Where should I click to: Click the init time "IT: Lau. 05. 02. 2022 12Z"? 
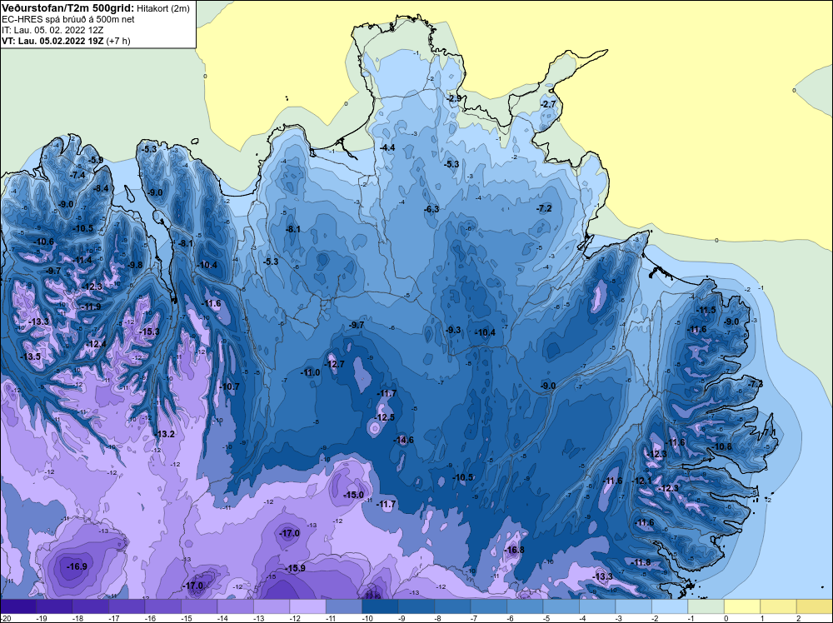pos(52,30)
